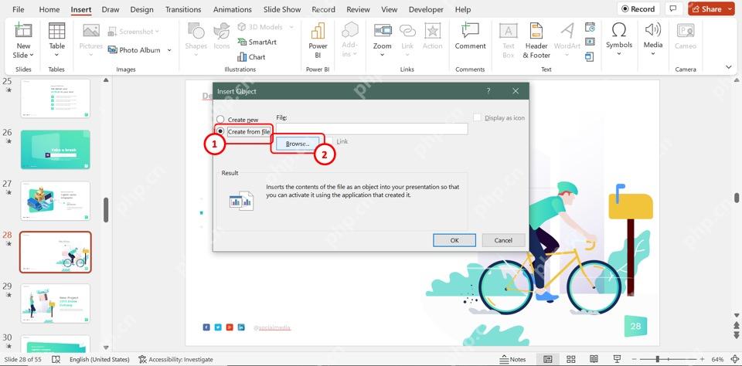Image resolution: width=742 pixels, height=366 pixels.
Task: Click the Screenshot icon
Action: (x=112, y=32)
